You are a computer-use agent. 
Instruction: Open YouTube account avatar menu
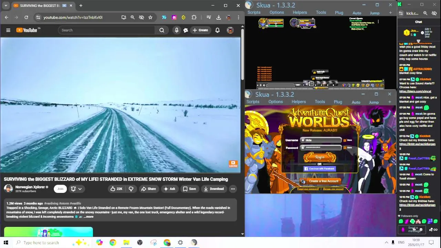pyautogui.click(x=230, y=30)
